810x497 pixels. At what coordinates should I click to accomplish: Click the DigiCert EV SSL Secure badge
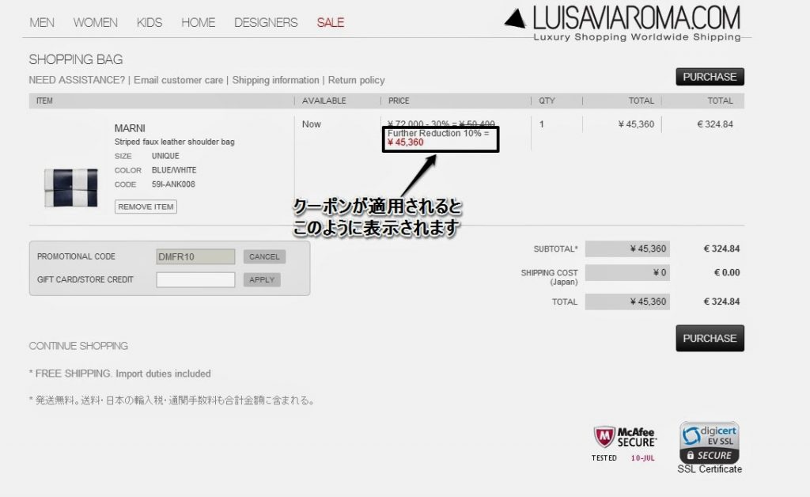click(710, 442)
